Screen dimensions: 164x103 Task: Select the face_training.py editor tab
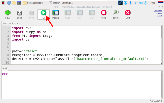[10, 23]
